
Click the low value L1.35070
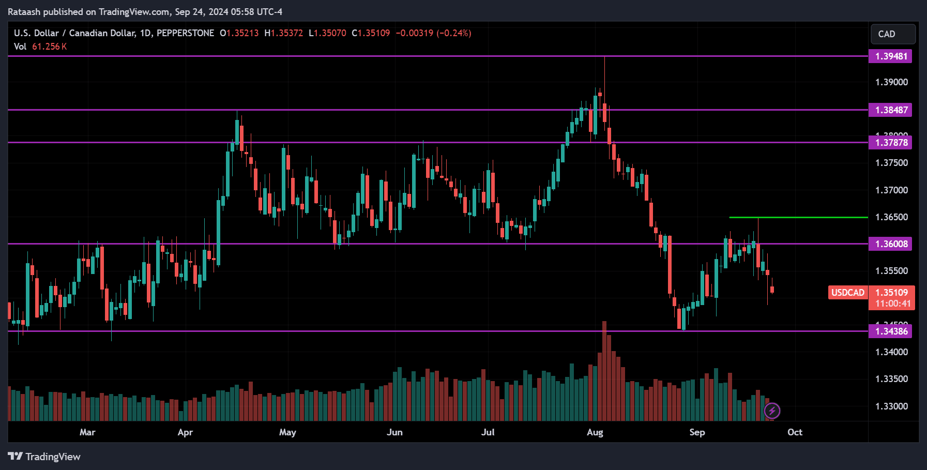[327, 33]
